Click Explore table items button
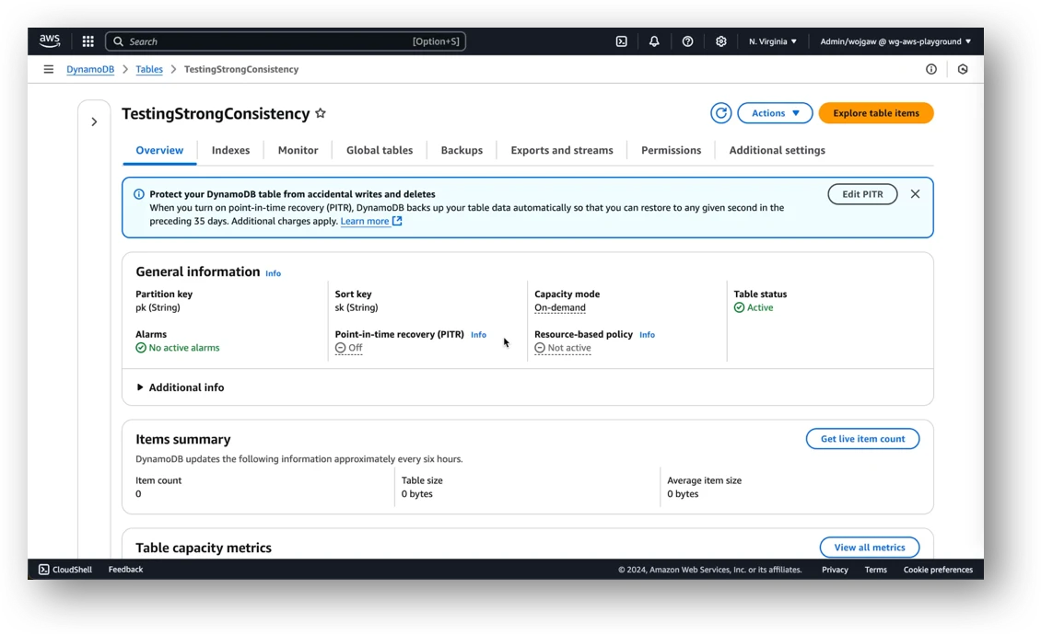The image size is (1041, 635). click(876, 113)
